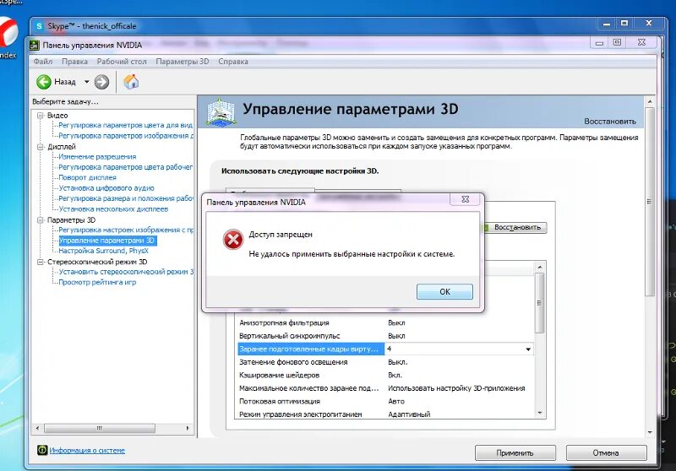Collapse the Дисплей tree node
The width and height of the screenshot is (676, 471).
[41, 147]
